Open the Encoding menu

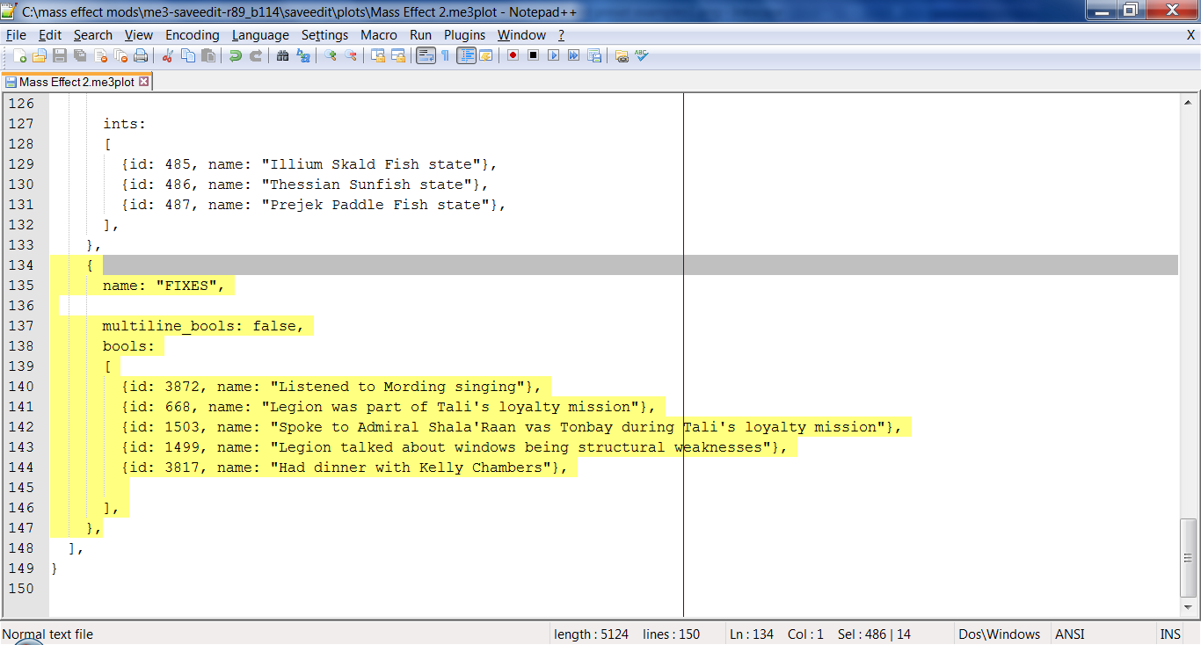[192, 35]
